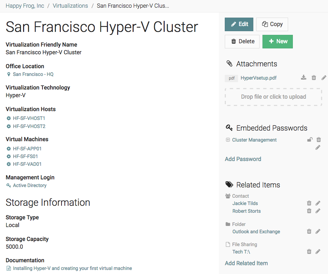This screenshot has width=328, height=274.
Task: Go to Virtualizations in the breadcrumb
Action: coord(70,6)
